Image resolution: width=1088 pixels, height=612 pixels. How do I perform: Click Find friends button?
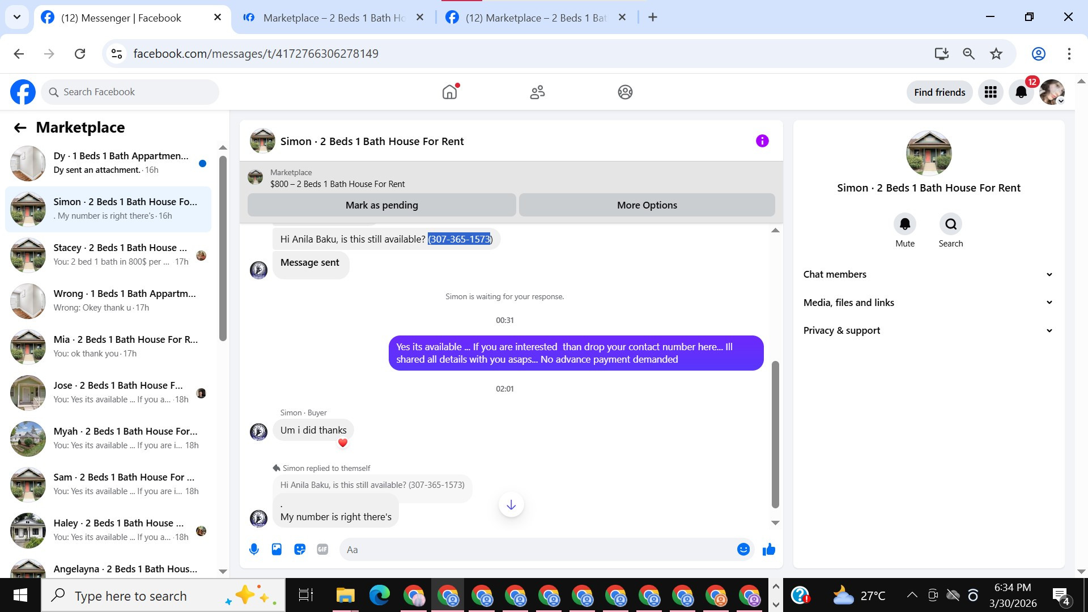pyautogui.click(x=939, y=92)
